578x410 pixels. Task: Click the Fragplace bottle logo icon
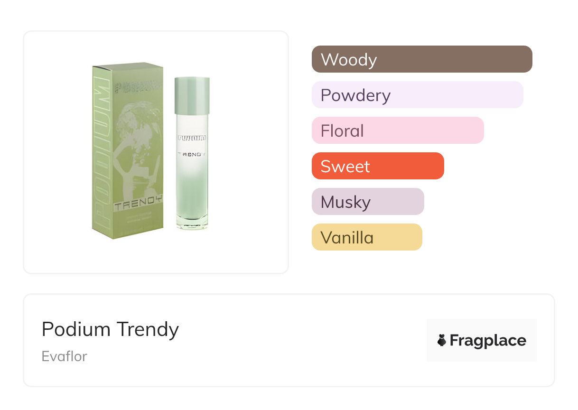click(442, 340)
